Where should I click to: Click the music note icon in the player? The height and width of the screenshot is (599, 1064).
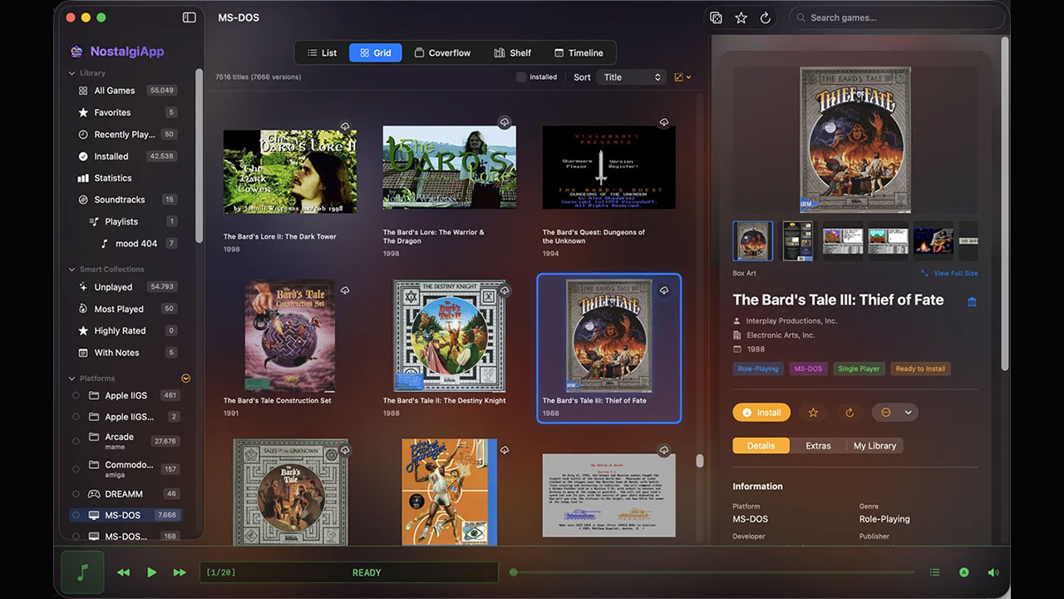point(82,572)
